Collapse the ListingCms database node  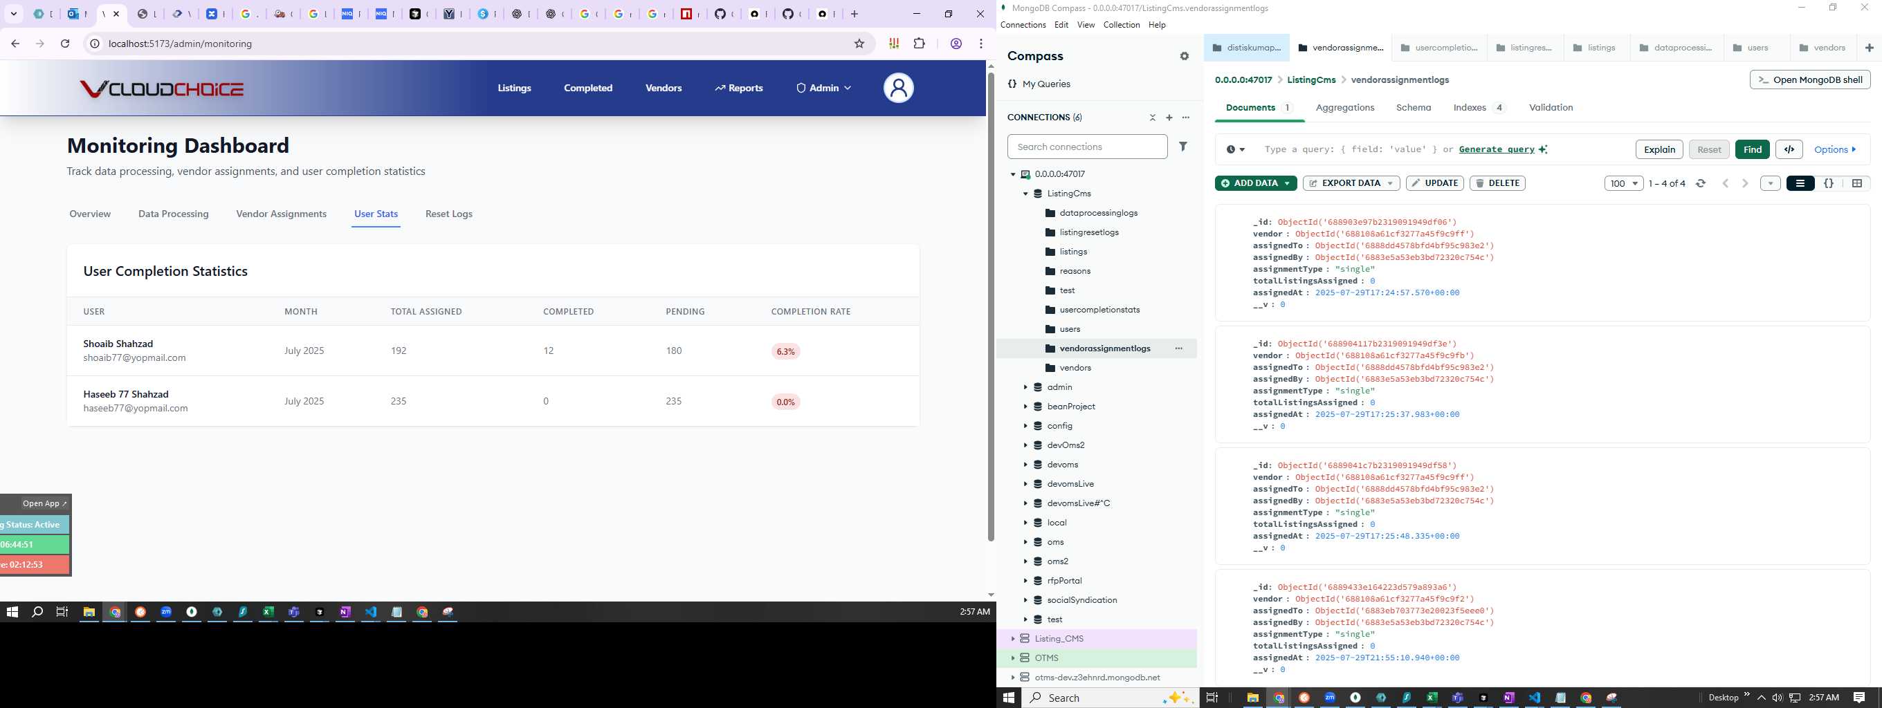[x=1025, y=194]
